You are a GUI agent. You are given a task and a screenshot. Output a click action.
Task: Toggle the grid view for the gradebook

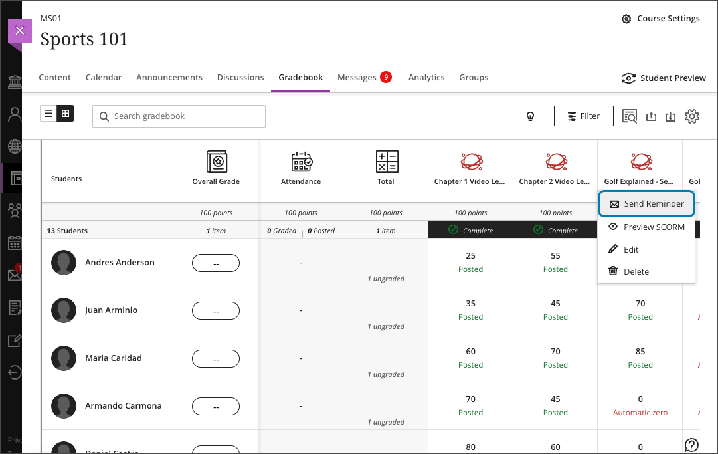[x=64, y=113]
